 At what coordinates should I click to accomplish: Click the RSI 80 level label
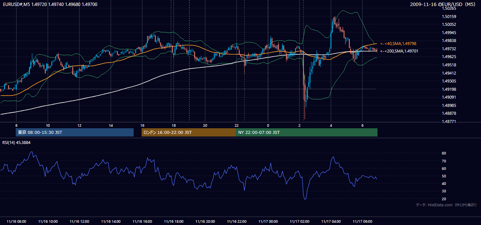click(x=444, y=153)
